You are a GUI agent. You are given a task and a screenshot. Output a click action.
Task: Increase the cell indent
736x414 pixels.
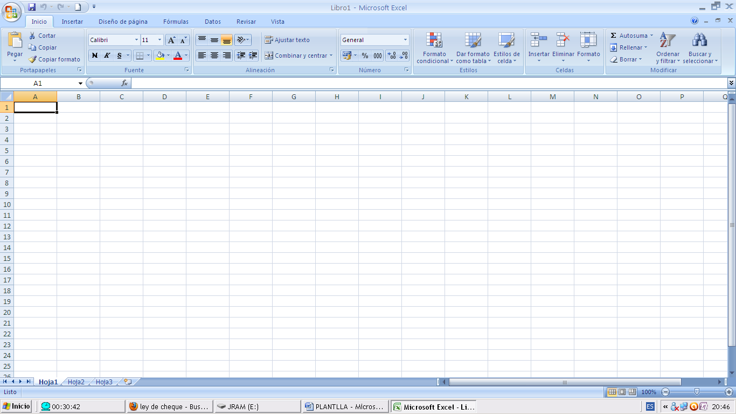click(253, 55)
